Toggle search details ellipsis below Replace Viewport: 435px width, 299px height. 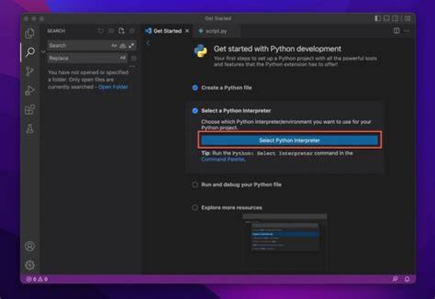132,66
